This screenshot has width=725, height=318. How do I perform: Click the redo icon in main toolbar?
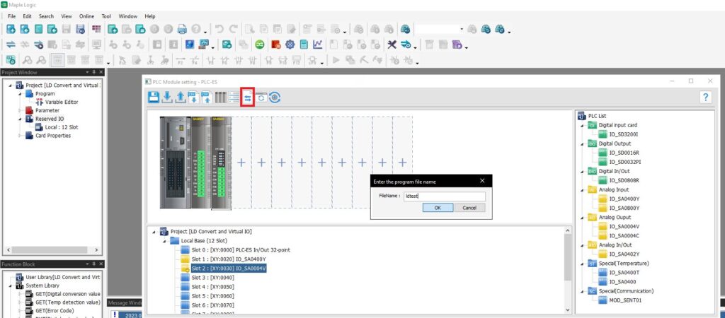pyautogui.click(x=234, y=29)
